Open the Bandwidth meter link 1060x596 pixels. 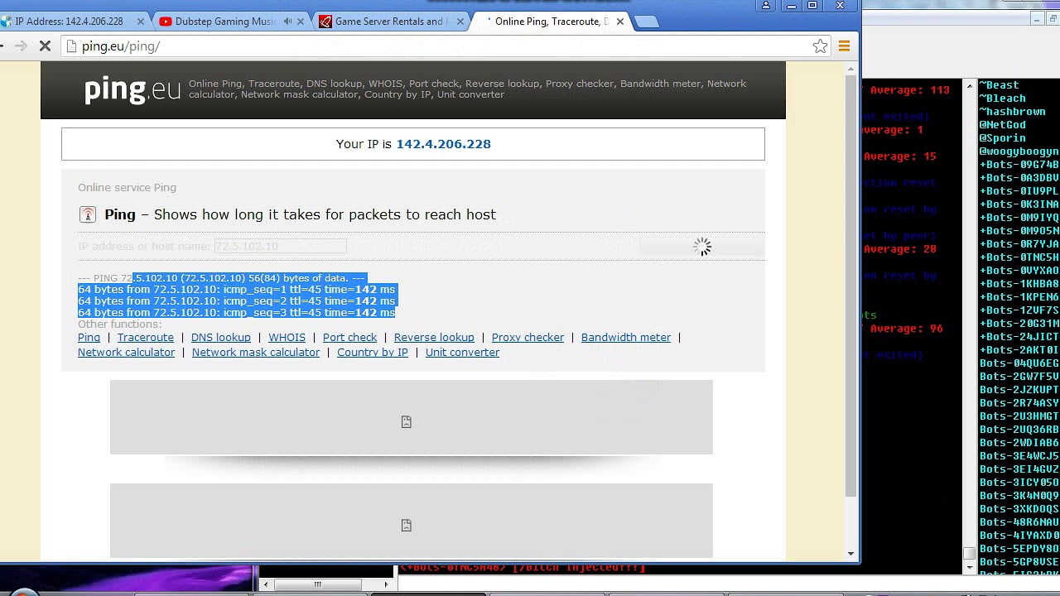click(x=626, y=338)
